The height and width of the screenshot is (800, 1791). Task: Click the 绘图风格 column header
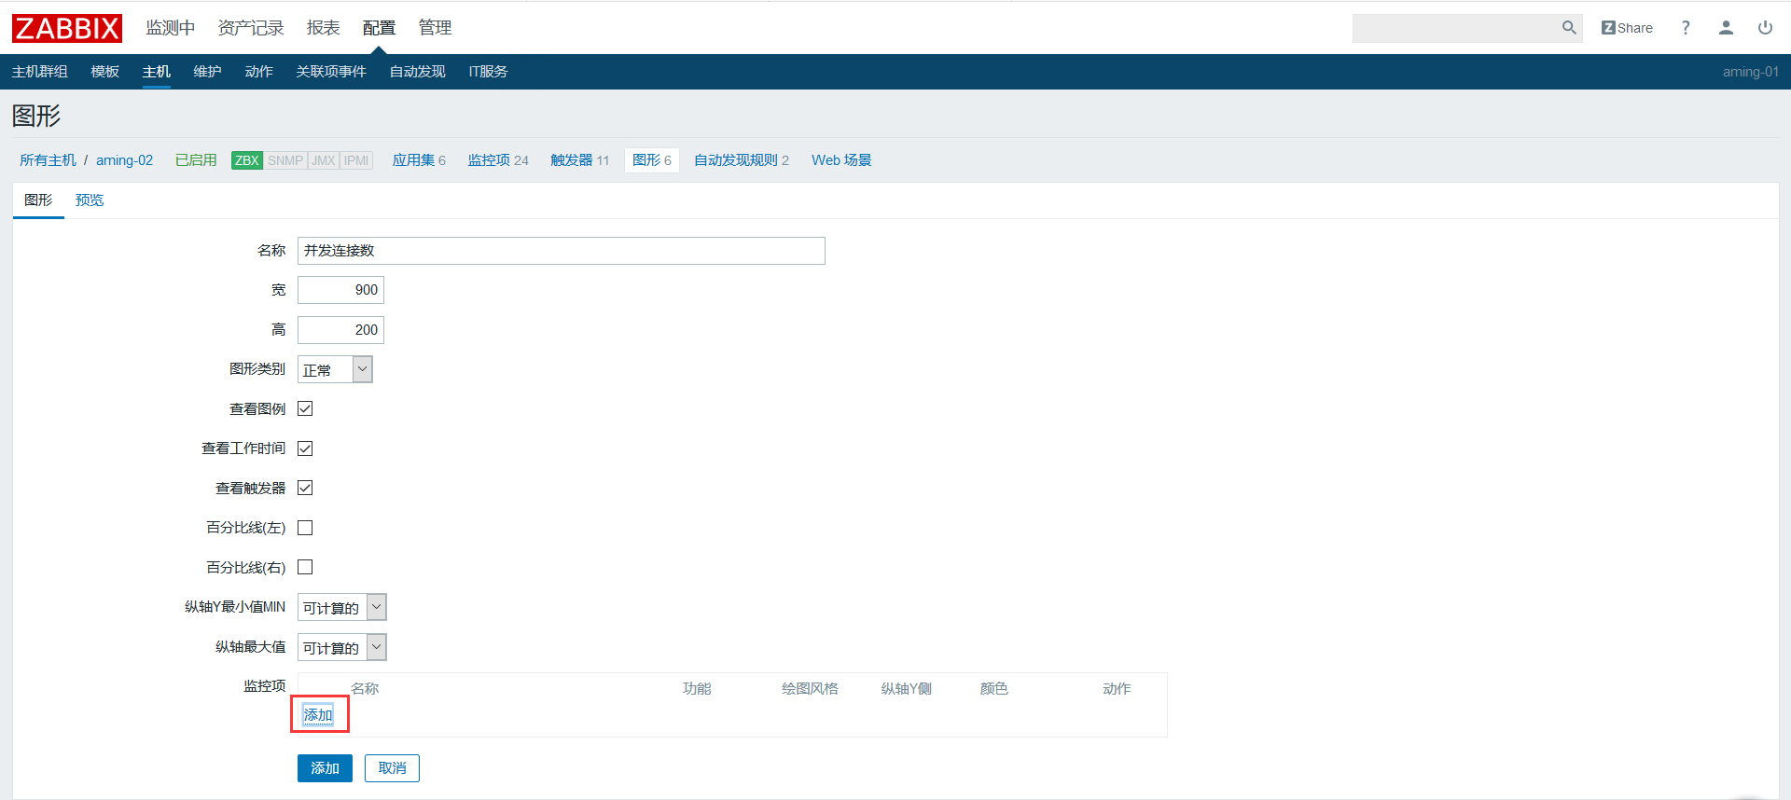click(810, 688)
